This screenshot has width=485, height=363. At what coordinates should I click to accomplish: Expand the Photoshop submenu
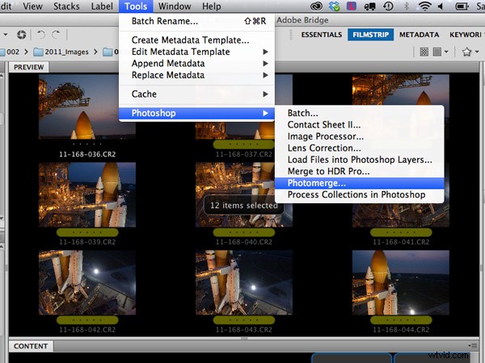click(x=196, y=113)
